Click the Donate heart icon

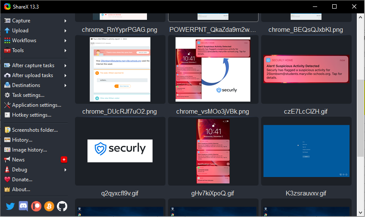pyautogui.click(x=7, y=180)
